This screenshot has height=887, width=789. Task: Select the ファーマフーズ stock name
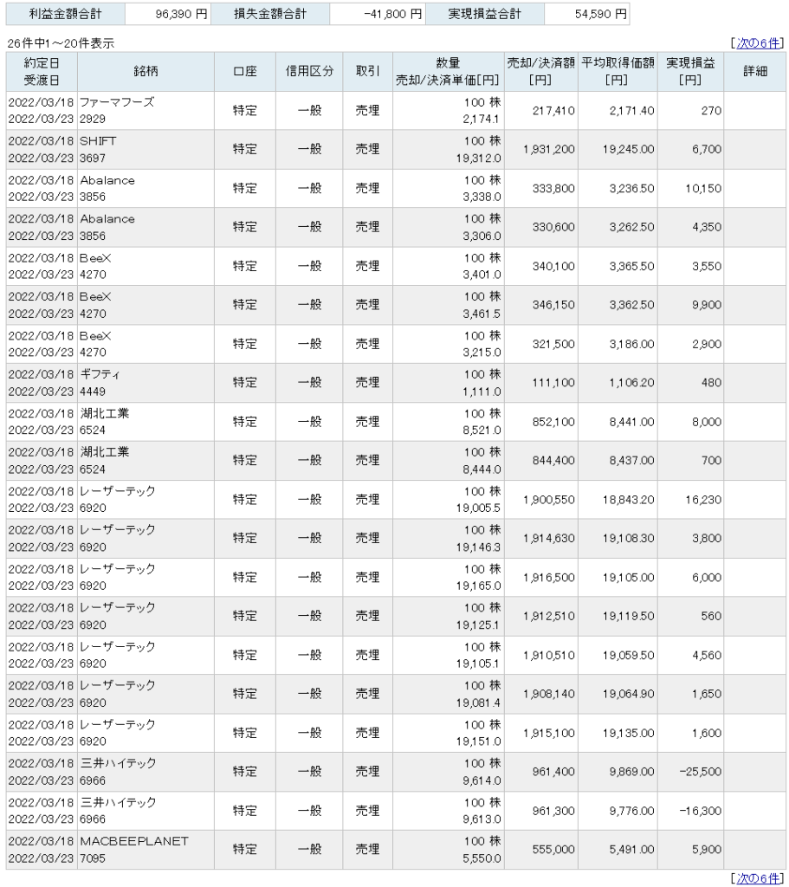(x=117, y=102)
